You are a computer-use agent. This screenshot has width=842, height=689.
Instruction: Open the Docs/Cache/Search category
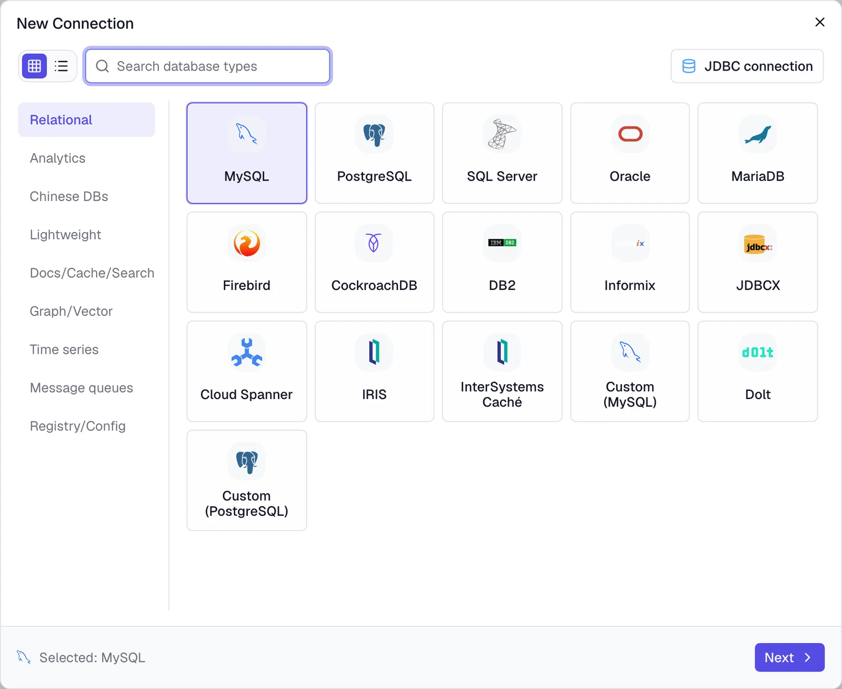point(86,273)
